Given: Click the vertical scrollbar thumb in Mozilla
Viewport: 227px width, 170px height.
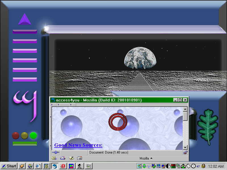Looking at the screenshot, I should pyautogui.click(x=185, y=116).
